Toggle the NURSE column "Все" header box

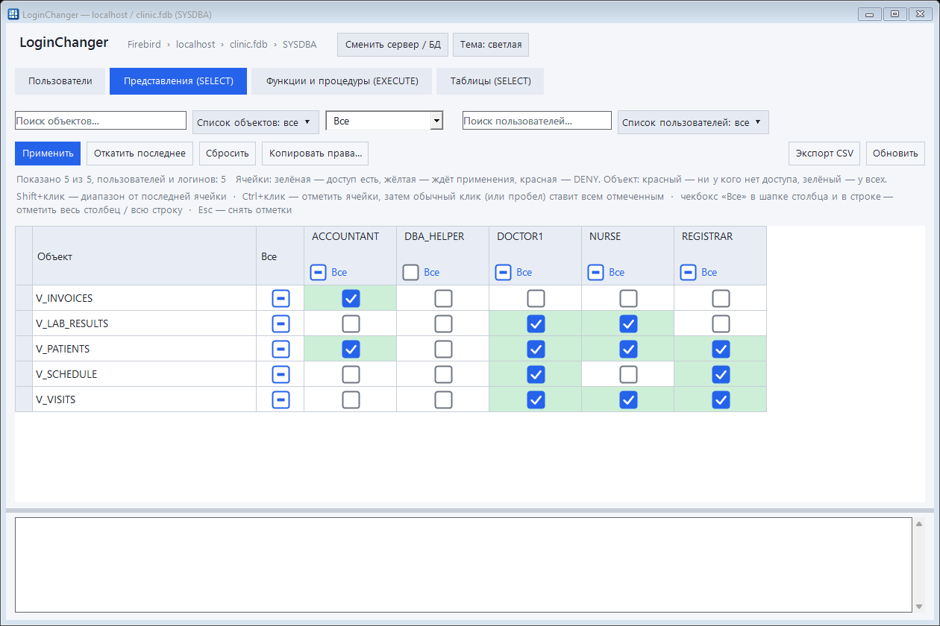(x=595, y=272)
